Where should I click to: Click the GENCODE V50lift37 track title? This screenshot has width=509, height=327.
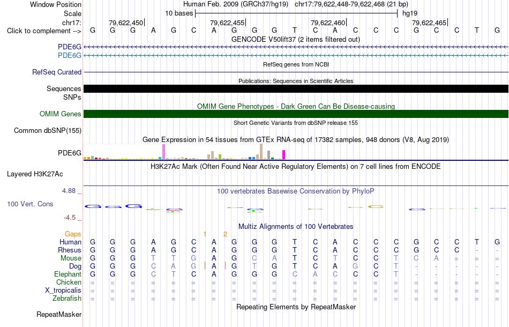pyautogui.click(x=295, y=40)
